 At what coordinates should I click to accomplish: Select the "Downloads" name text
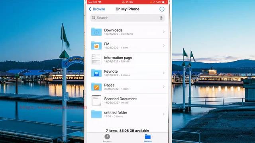click(x=113, y=30)
